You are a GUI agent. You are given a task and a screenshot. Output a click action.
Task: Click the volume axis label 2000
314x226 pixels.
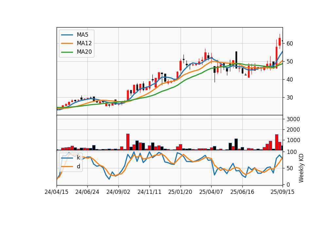(293, 130)
